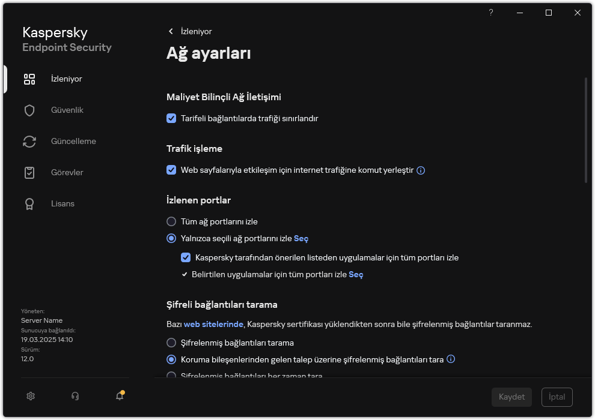Viewport: 595px width, 420px height.
Task: Go back using the İzleniyor chevron
Action: pos(171,32)
